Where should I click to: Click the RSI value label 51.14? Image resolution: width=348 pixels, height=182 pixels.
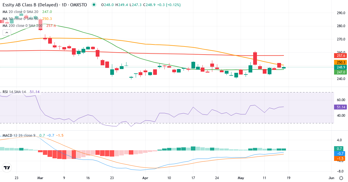340,107
